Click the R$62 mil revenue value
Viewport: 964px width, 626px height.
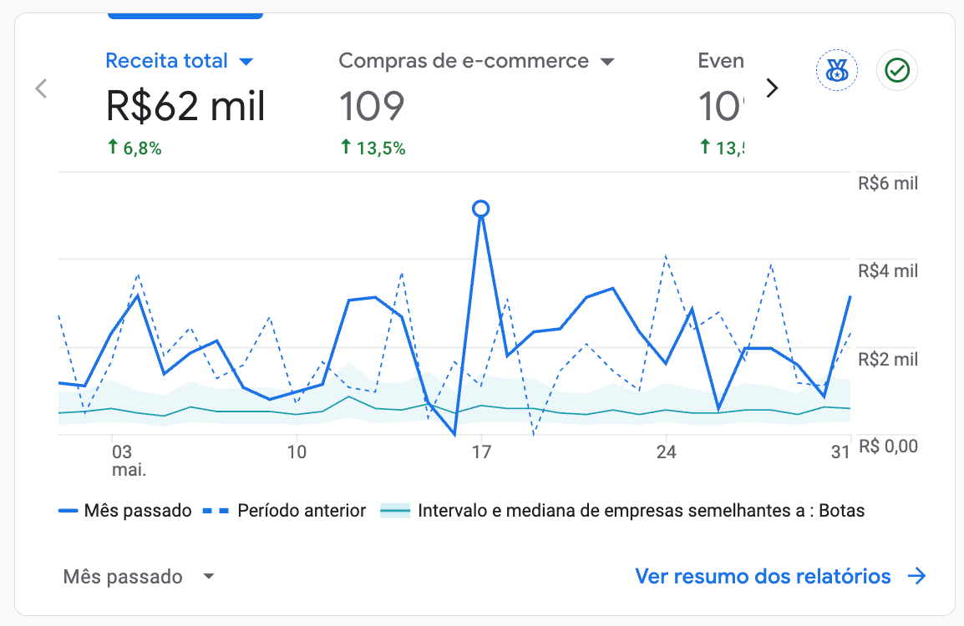(x=185, y=106)
